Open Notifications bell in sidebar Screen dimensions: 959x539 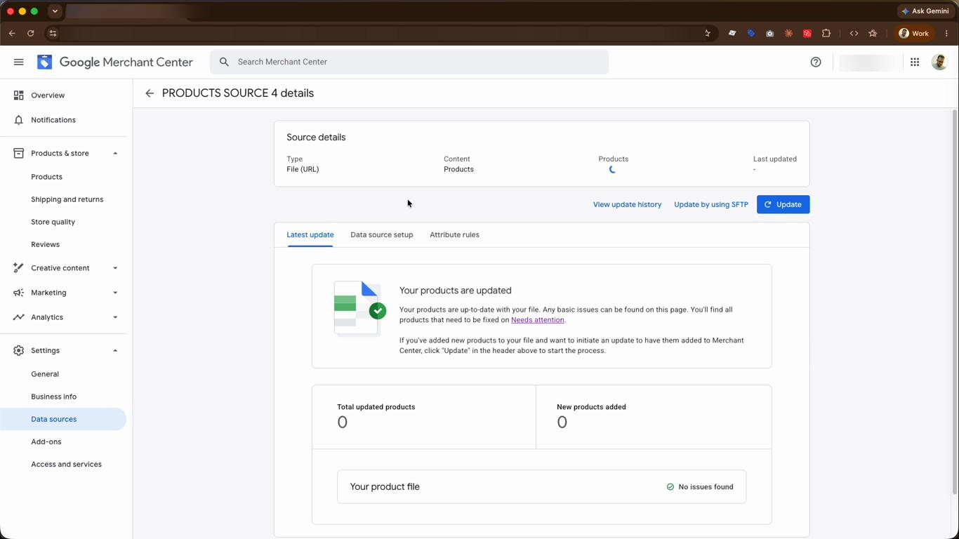coord(19,120)
